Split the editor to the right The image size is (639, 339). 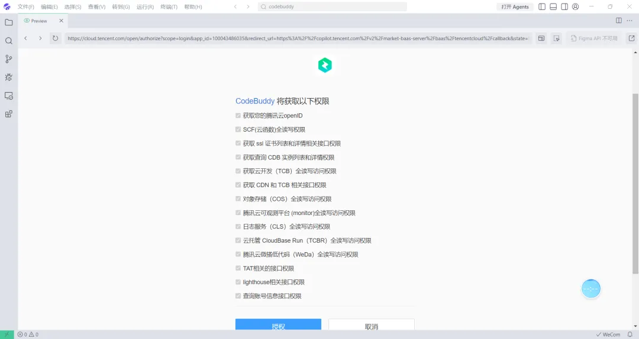pyautogui.click(x=619, y=20)
